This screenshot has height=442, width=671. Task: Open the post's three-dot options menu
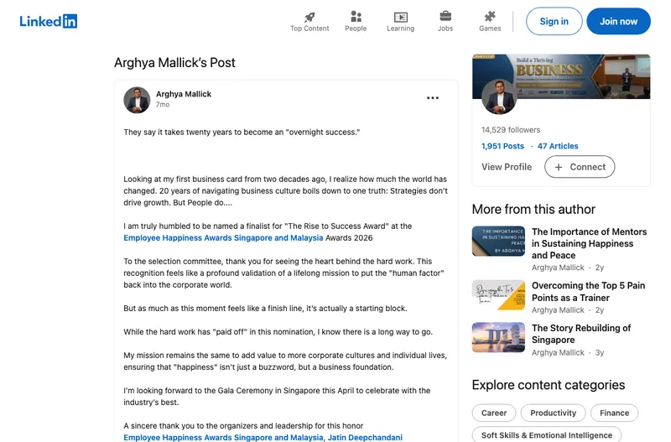(x=433, y=98)
